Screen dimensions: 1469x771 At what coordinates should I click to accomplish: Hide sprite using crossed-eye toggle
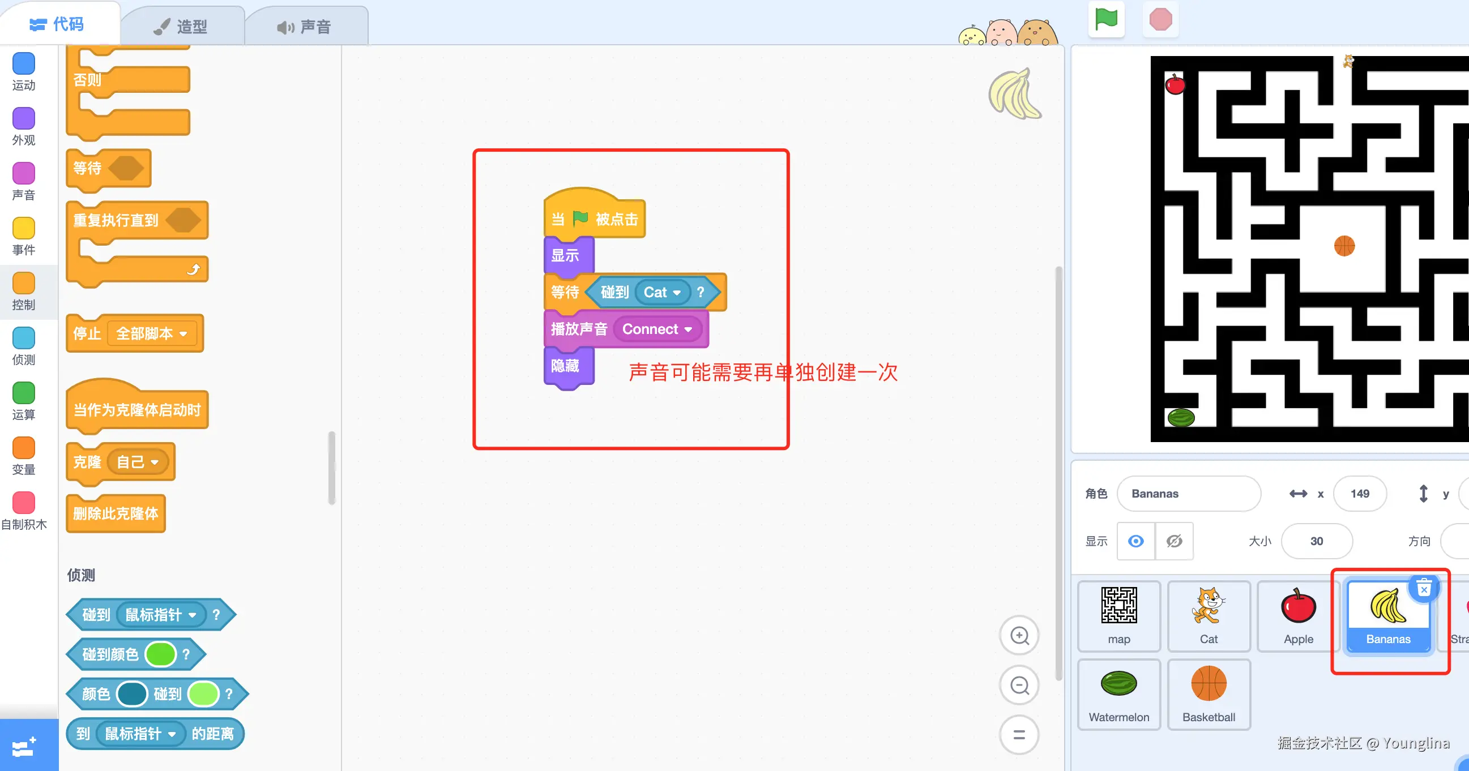[1174, 541]
